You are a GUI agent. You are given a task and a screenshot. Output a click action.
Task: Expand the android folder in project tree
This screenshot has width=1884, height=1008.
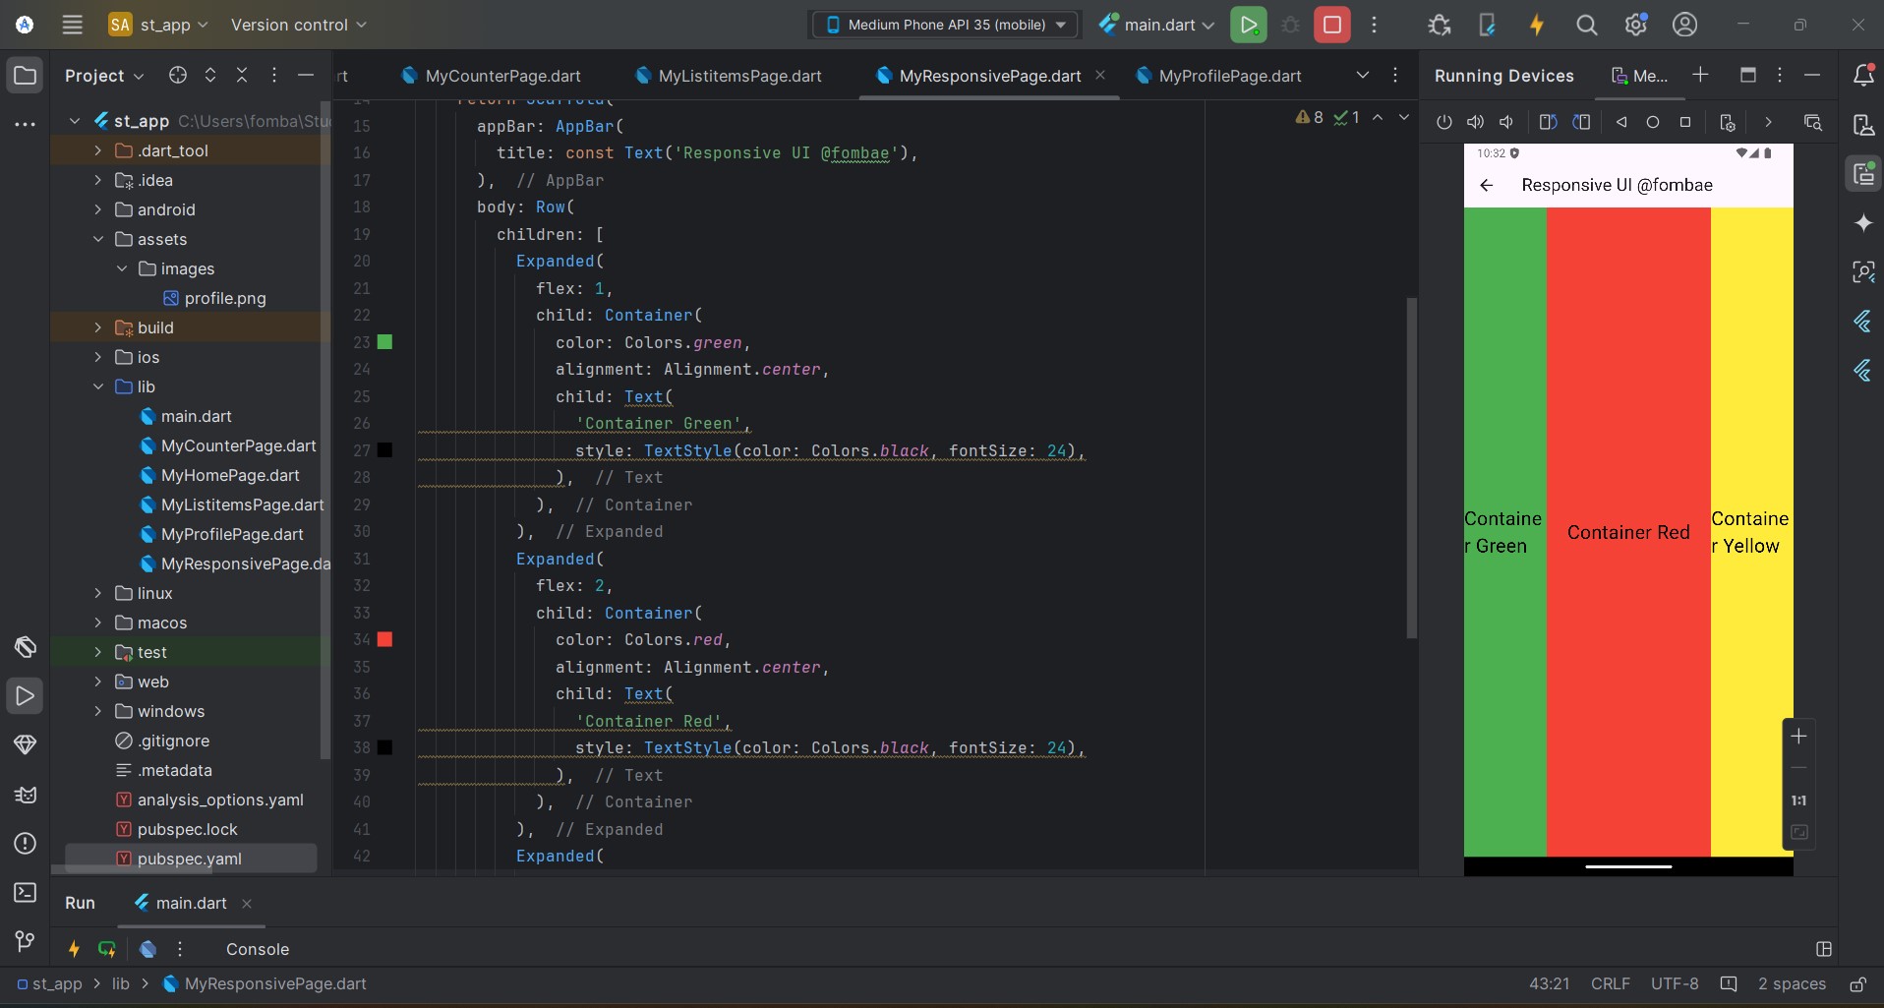[98, 209]
